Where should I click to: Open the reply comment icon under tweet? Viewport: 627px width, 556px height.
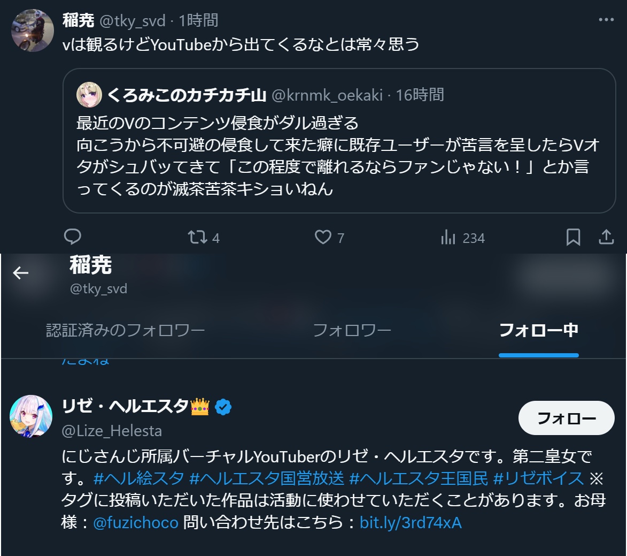click(x=72, y=237)
